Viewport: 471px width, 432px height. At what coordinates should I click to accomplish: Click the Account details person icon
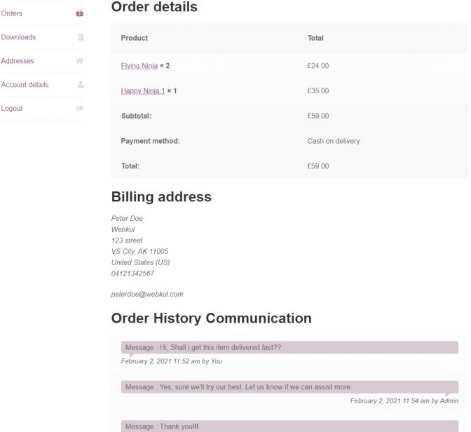tap(80, 84)
